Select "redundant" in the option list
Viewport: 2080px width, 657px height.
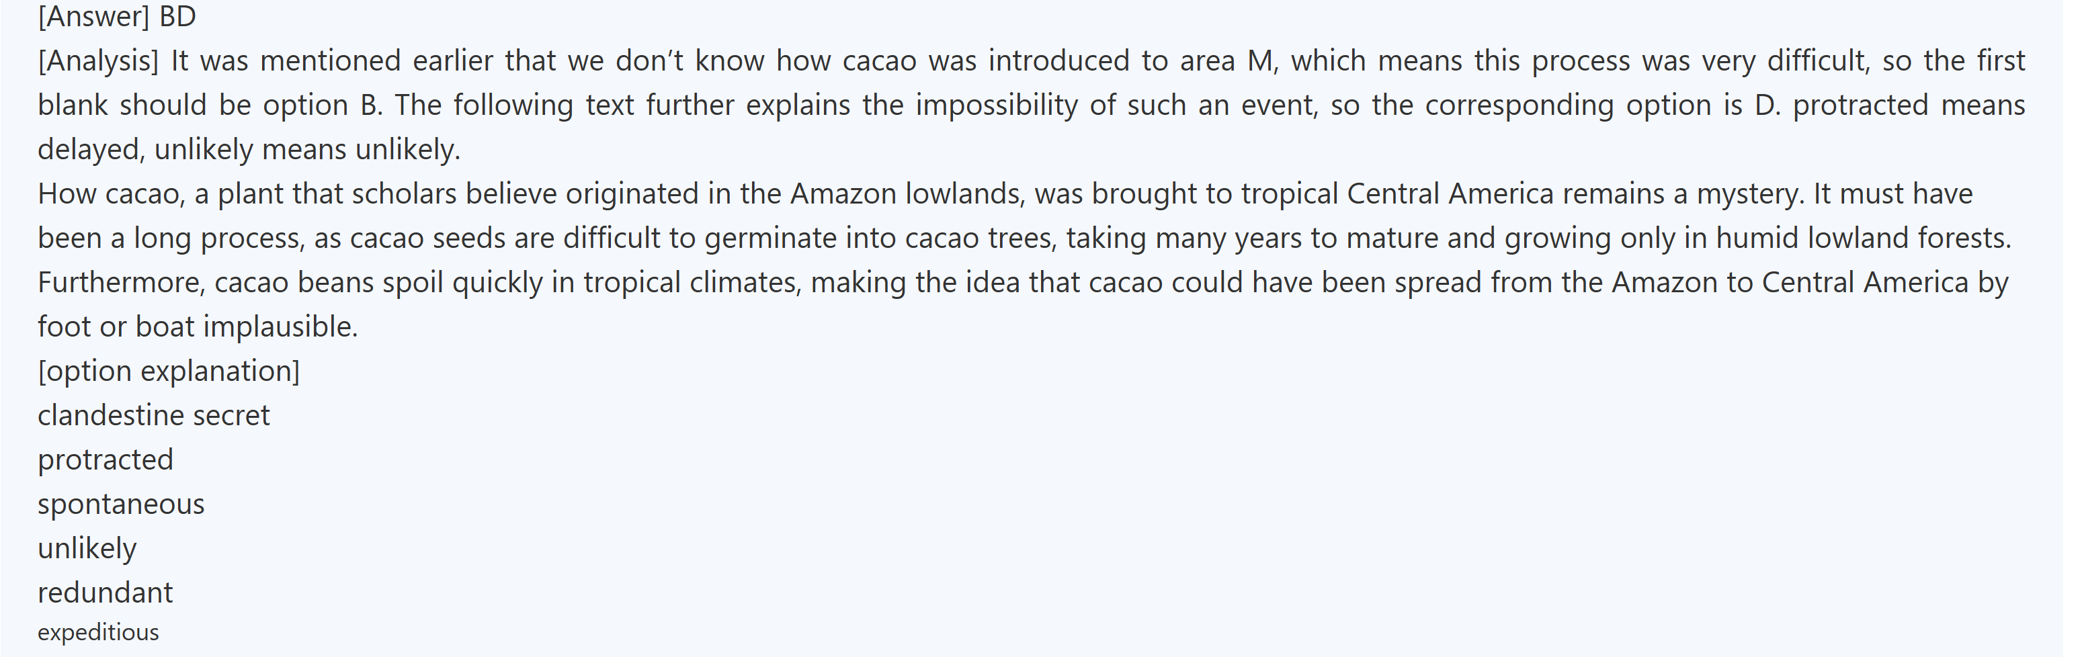(x=105, y=593)
